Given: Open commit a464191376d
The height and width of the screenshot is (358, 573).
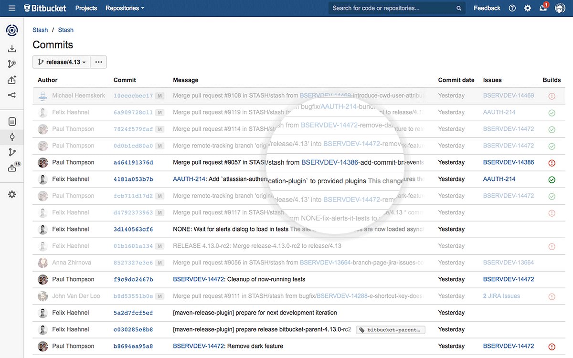Looking at the screenshot, I should coord(133,162).
